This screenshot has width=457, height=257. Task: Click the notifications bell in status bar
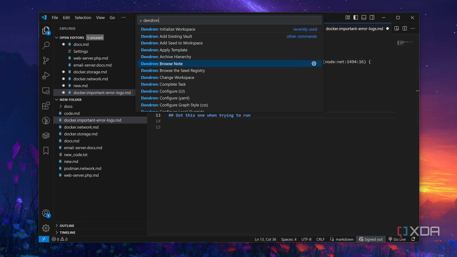tap(413, 239)
